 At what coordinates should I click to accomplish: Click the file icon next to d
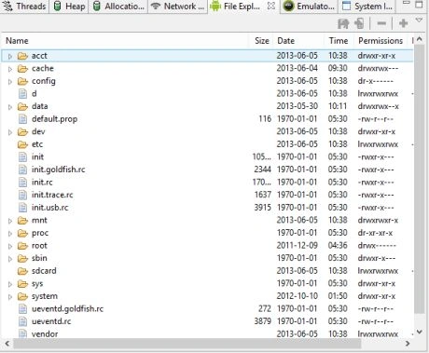coord(22,94)
